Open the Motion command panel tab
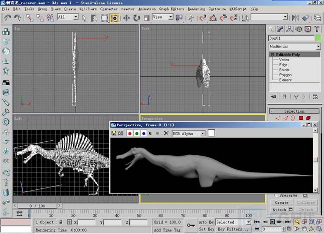The height and width of the screenshot is (234, 324). [299, 29]
